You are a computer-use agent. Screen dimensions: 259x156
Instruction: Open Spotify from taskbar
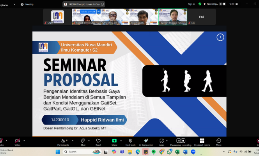[154, 152]
